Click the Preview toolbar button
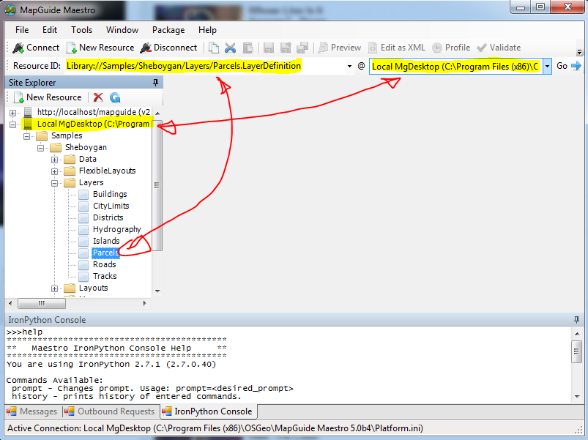 click(339, 48)
